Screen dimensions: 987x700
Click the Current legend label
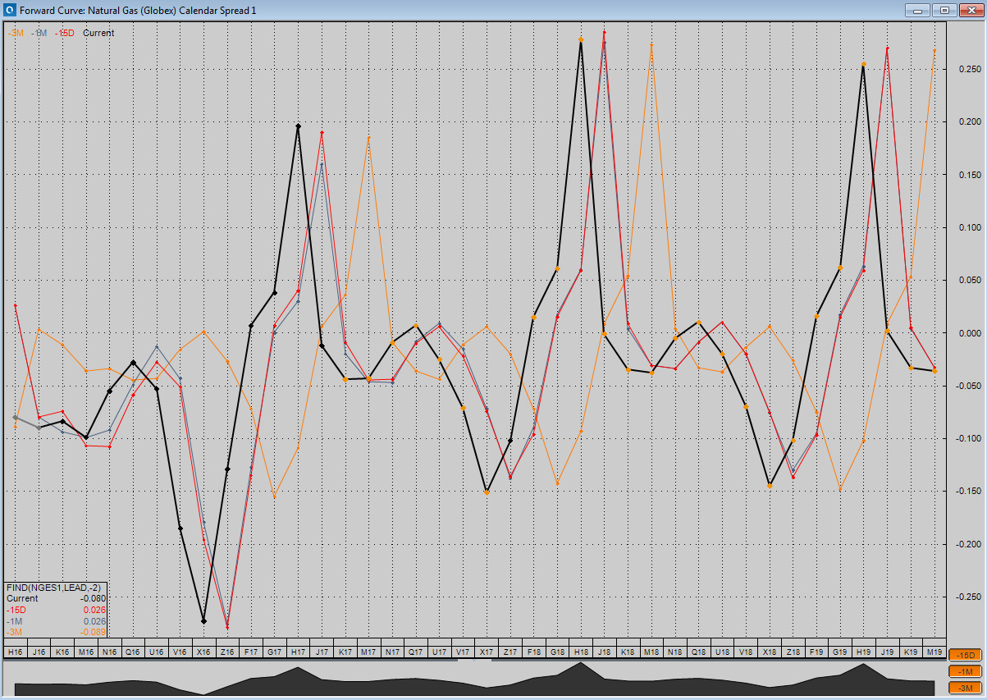click(98, 33)
